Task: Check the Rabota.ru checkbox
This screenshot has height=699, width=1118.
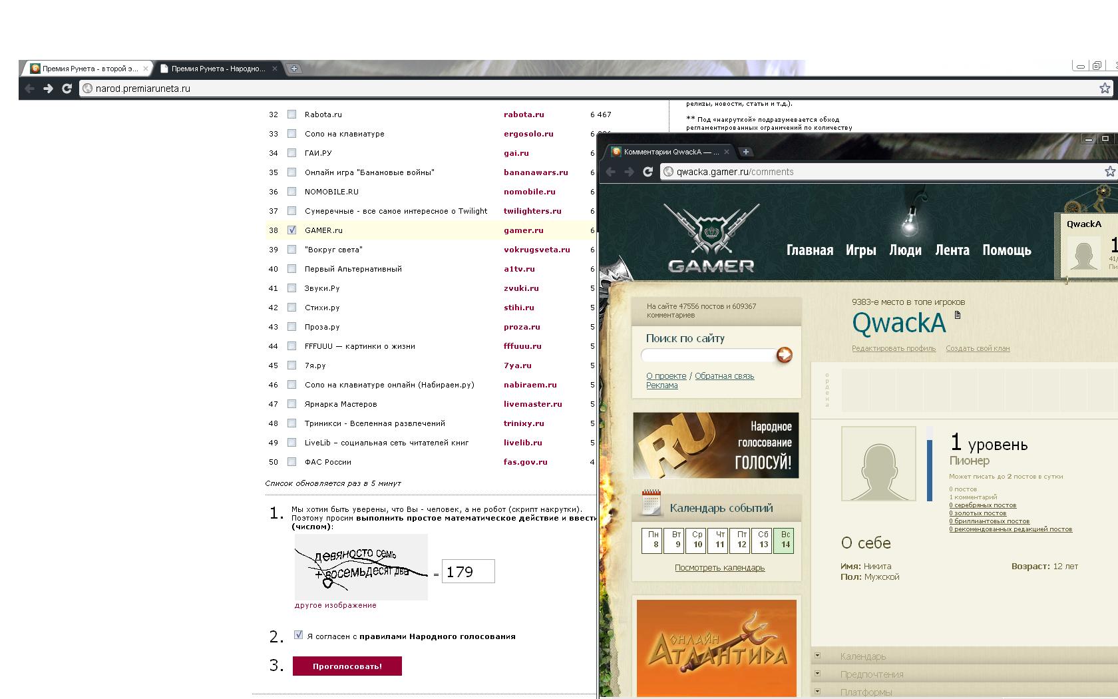Action: [291, 115]
